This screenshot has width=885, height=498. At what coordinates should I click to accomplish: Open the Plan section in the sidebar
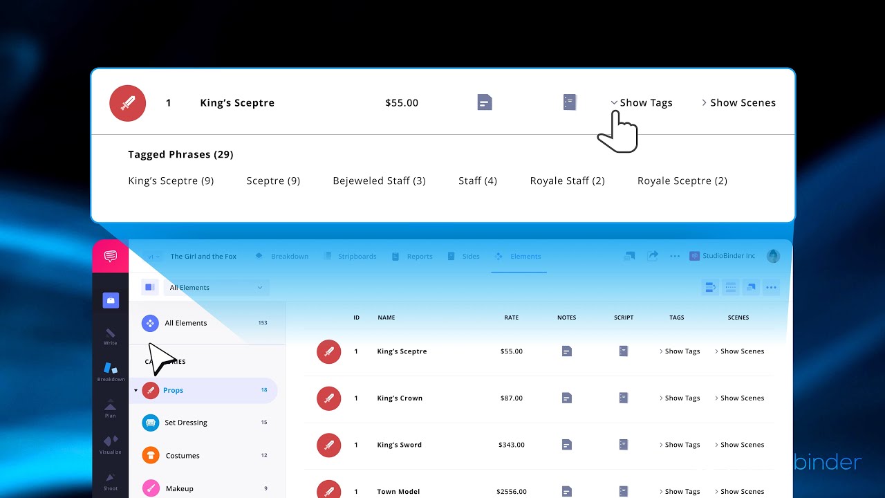[111, 409]
